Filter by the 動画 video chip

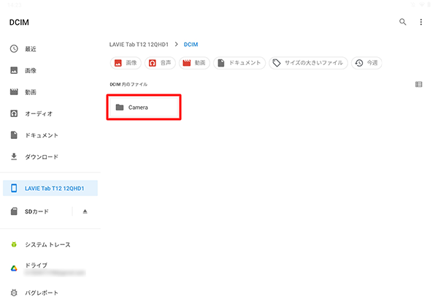pos(194,63)
